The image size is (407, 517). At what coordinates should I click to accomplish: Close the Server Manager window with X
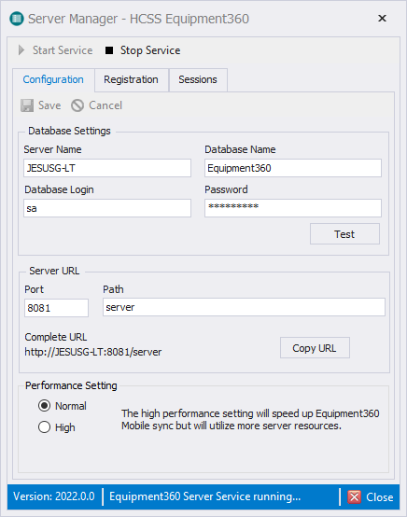pyautogui.click(x=382, y=18)
